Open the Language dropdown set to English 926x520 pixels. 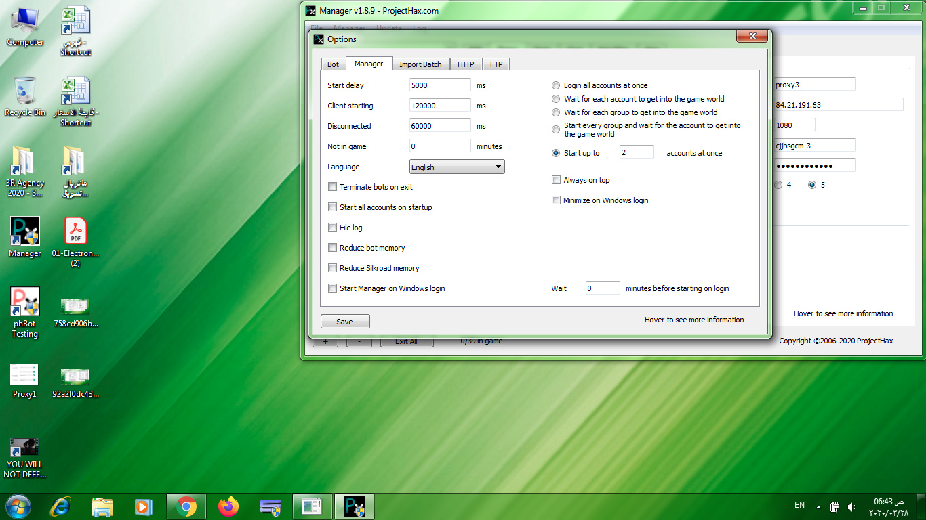click(457, 167)
